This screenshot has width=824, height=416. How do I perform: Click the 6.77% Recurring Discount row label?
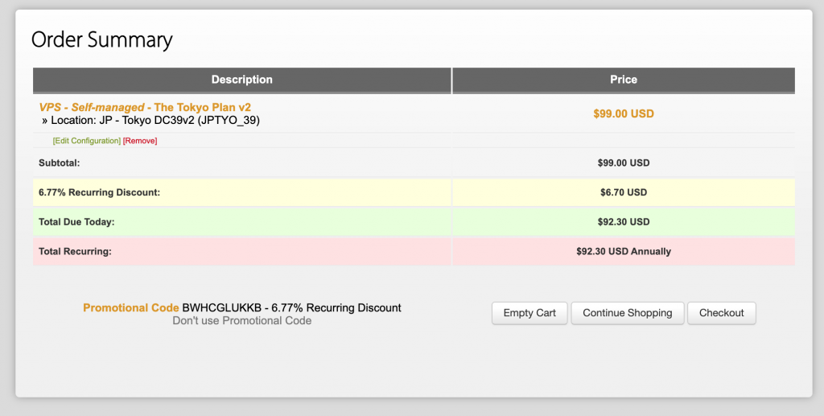pyautogui.click(x=99, y=192)
